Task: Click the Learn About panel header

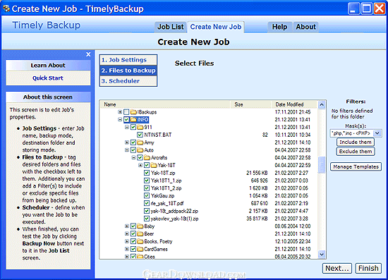Action: tap(48, 66)
